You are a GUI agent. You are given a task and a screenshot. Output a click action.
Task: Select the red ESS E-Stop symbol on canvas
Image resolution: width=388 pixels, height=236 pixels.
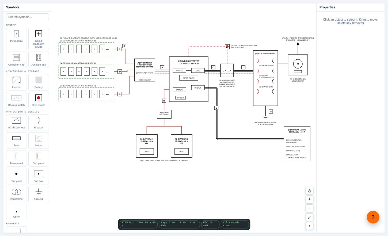tap(227, 47)
